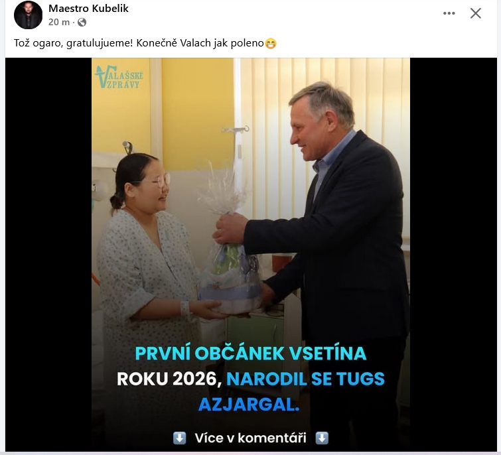
Task: Click the 'NARODIL SE TUGS' blue text
Action: tap(305, 379)
